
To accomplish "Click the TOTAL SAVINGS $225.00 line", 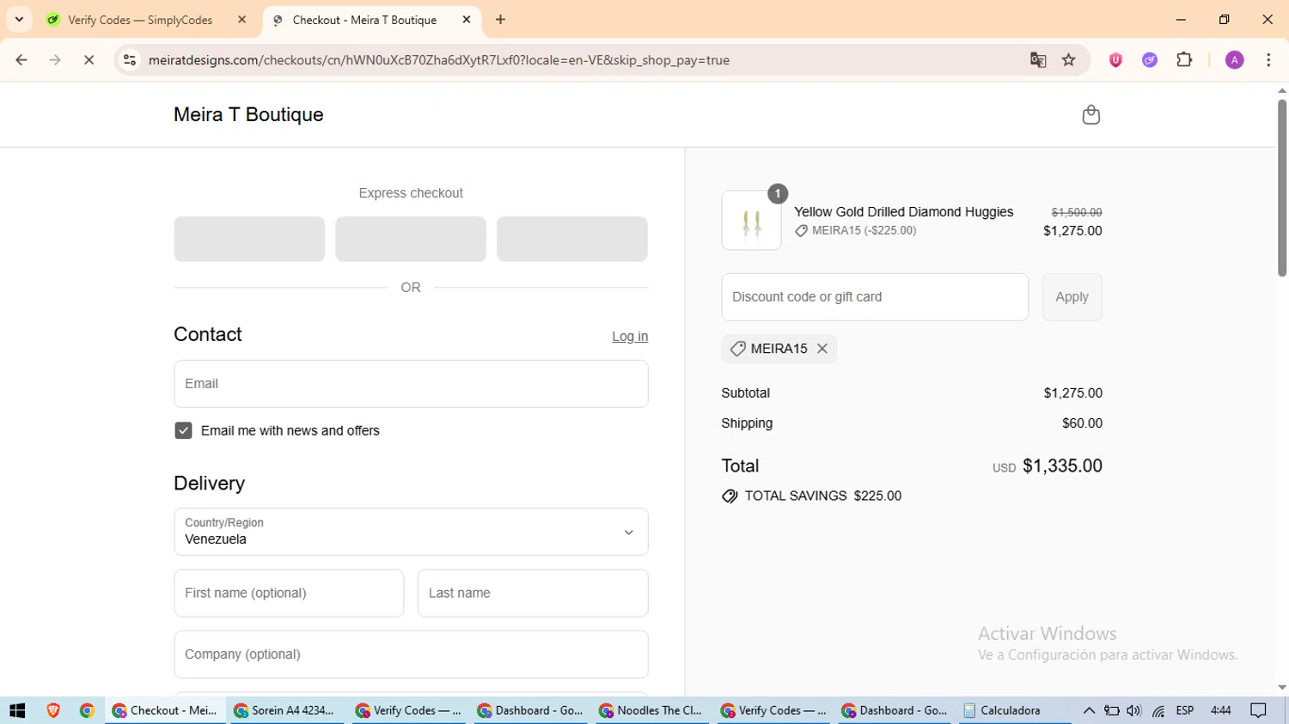I will (x=812, y=496).
